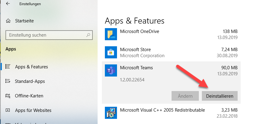This screenshot has width=254, height=124.
Task: Click the Apps & Features list icon
Action: pyautogui.click(x=8, y=67)
